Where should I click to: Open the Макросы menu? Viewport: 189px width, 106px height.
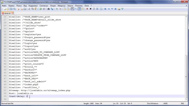pyautogui.click(x=61, y=6)
